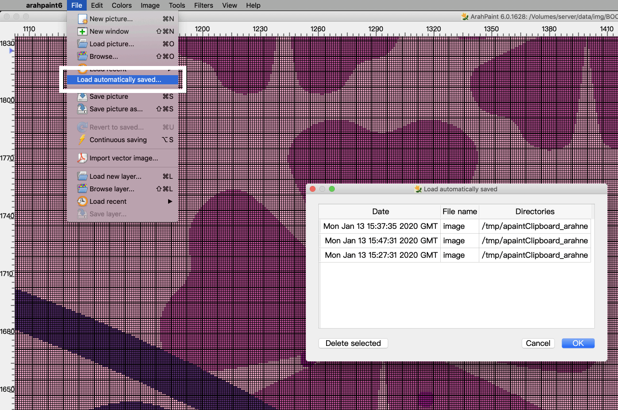The height and width of the screenshot is (410, 618).
Task: Click the Load new layer folder icon
Action: tap(82, 176)
